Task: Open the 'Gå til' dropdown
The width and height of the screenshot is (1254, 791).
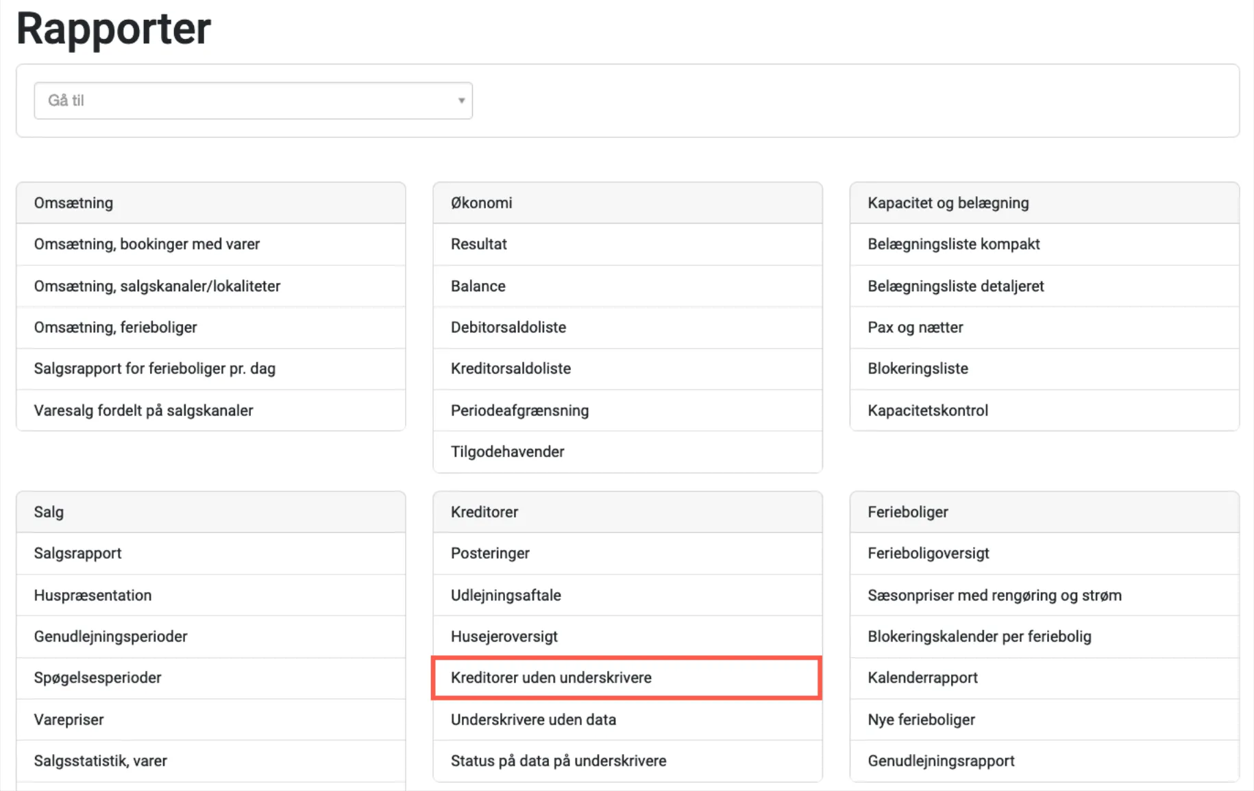Action: (253, 101)
